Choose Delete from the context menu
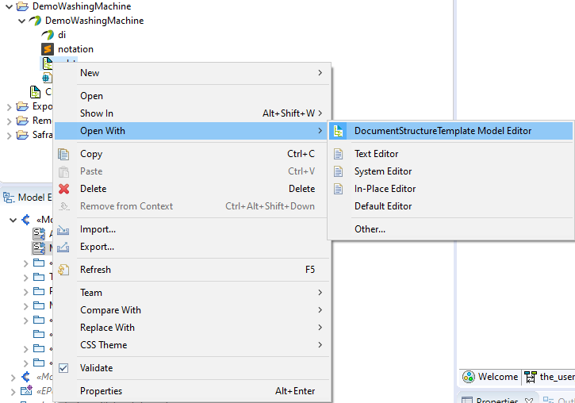Viewport: 575px width, 403px height. [192, 189]
